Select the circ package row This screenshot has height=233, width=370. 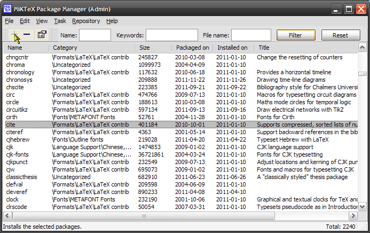point(180,95)
